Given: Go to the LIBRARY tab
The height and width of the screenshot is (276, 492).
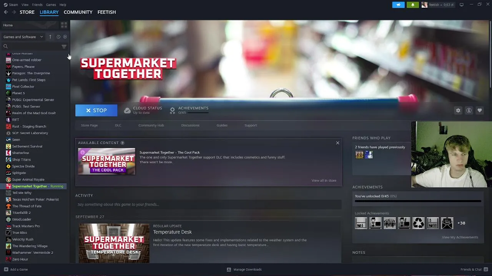Looking at the screenshot, I should [x=49, y=12].
